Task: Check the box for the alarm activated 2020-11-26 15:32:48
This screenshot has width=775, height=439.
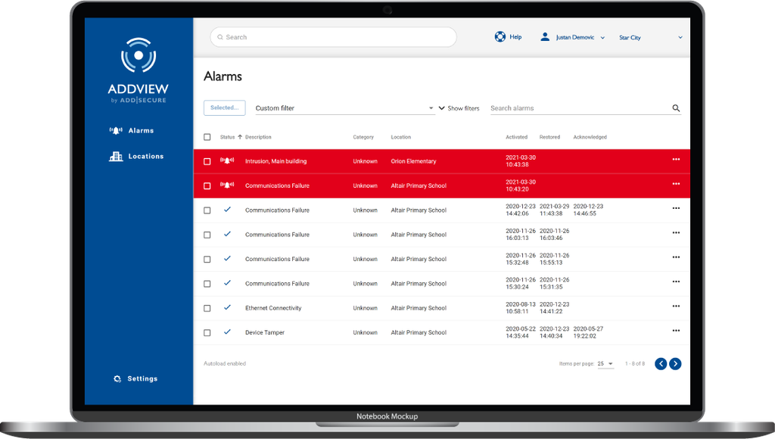Action: pos(207,260)
